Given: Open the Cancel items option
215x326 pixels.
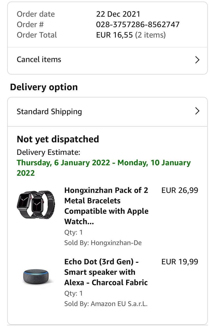Looking at the screenshot, I should (39, 60).
